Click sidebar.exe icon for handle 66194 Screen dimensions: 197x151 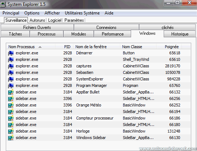pos(11,112)
